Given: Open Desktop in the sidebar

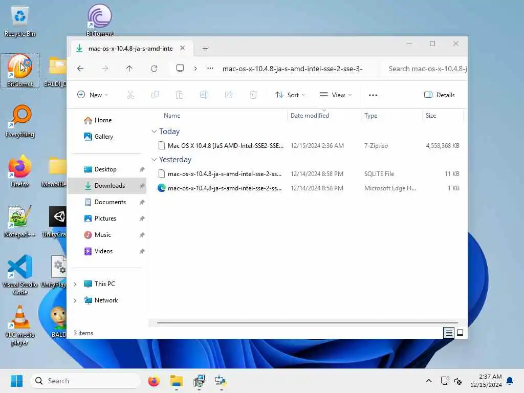Looking at the screenshot, I should click(x=107, y=169).
